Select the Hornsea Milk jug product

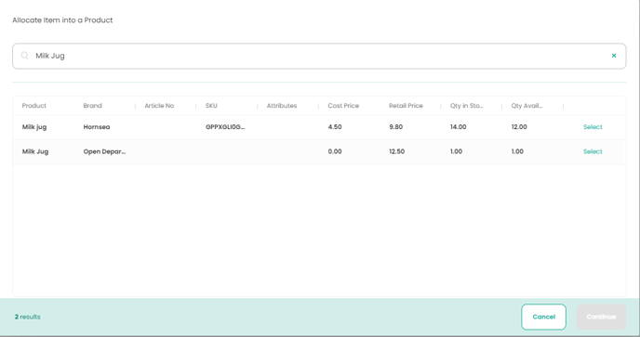tap(593, 127)
